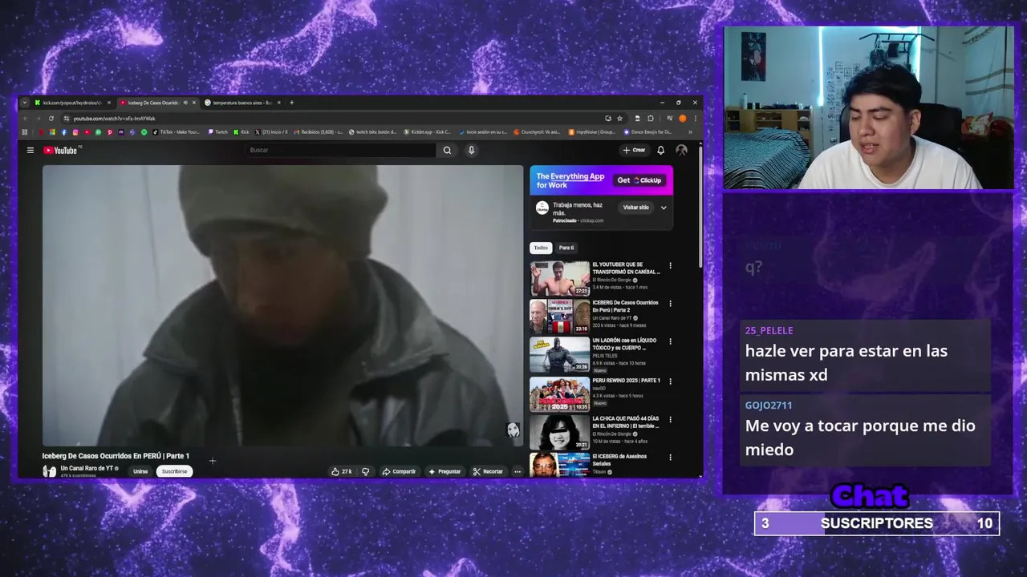Mute the audio icon on the Iceberg tab
The width and height of the screenshot is (1027, 577).
[x=185, y=103]
